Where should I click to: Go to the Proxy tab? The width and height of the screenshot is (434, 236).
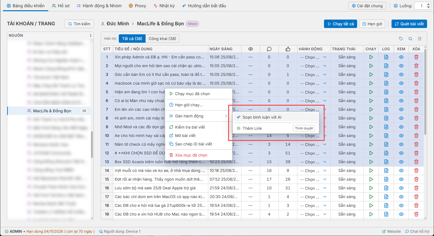[137, 6]
